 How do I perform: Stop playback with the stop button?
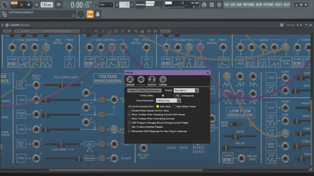[x=29, y=5]
